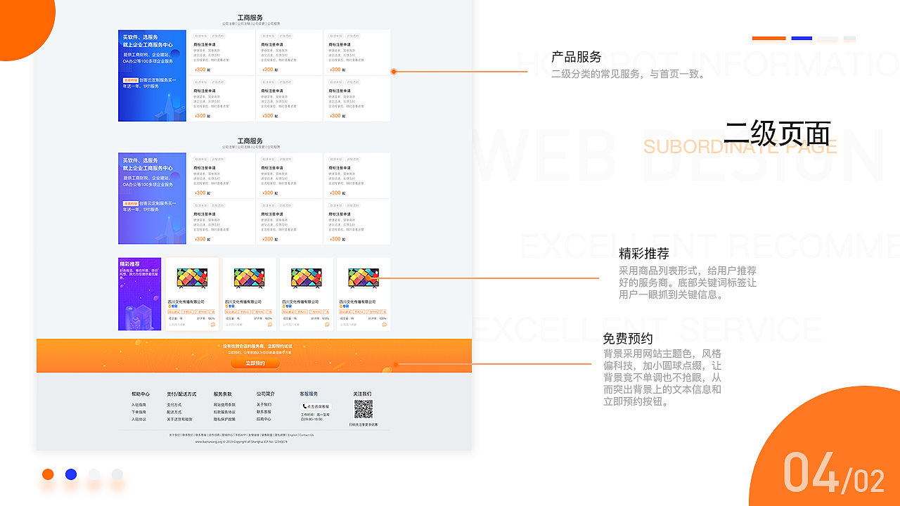Click 公司注册 under the top 工商服务 heading
This screenshot has width=900, height=506.
[x=229, y=24]
